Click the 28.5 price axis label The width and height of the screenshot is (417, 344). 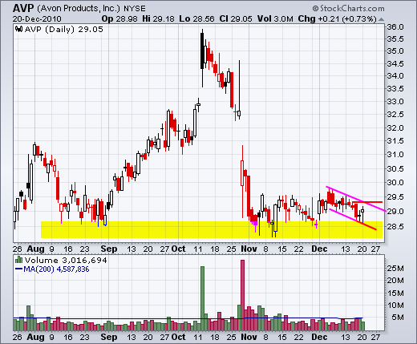395,227
